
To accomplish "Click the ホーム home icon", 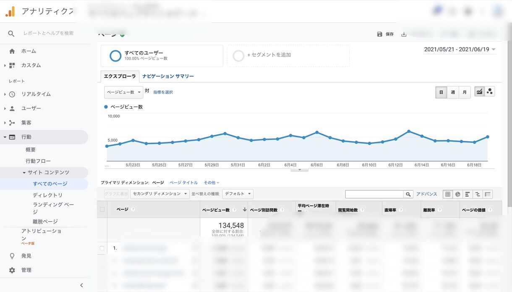I will point(12,51).
